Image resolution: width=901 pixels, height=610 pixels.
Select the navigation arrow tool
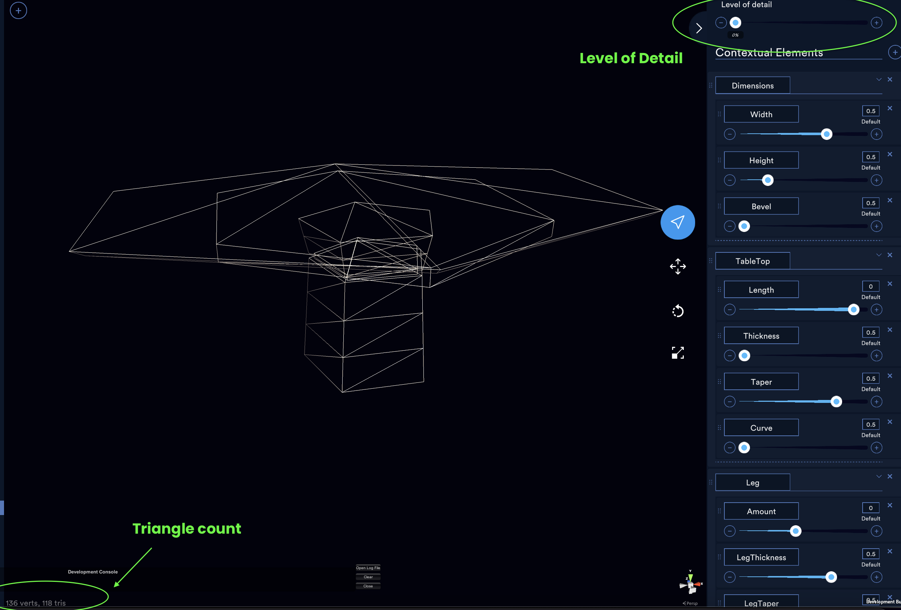[x=677, y=222]
